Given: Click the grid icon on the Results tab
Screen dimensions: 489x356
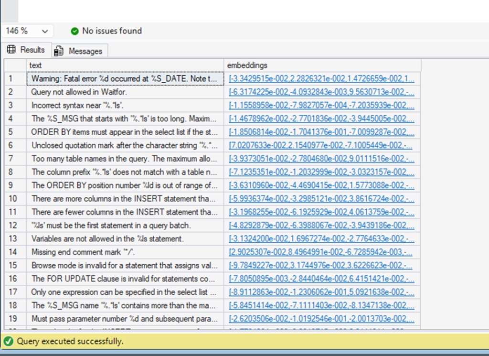Looking at the screenshot, I should pos(10,50).
